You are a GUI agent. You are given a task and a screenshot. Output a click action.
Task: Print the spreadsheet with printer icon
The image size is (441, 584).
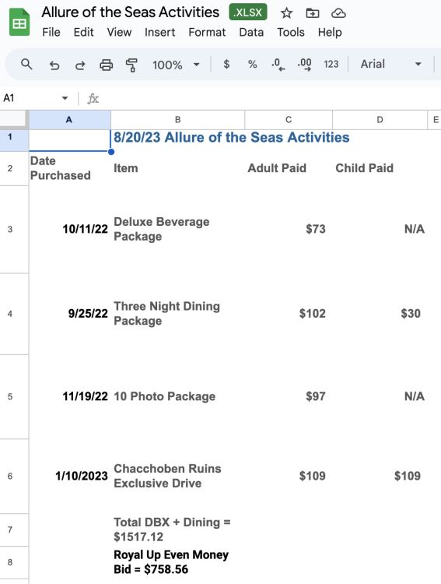coord(106,65)
